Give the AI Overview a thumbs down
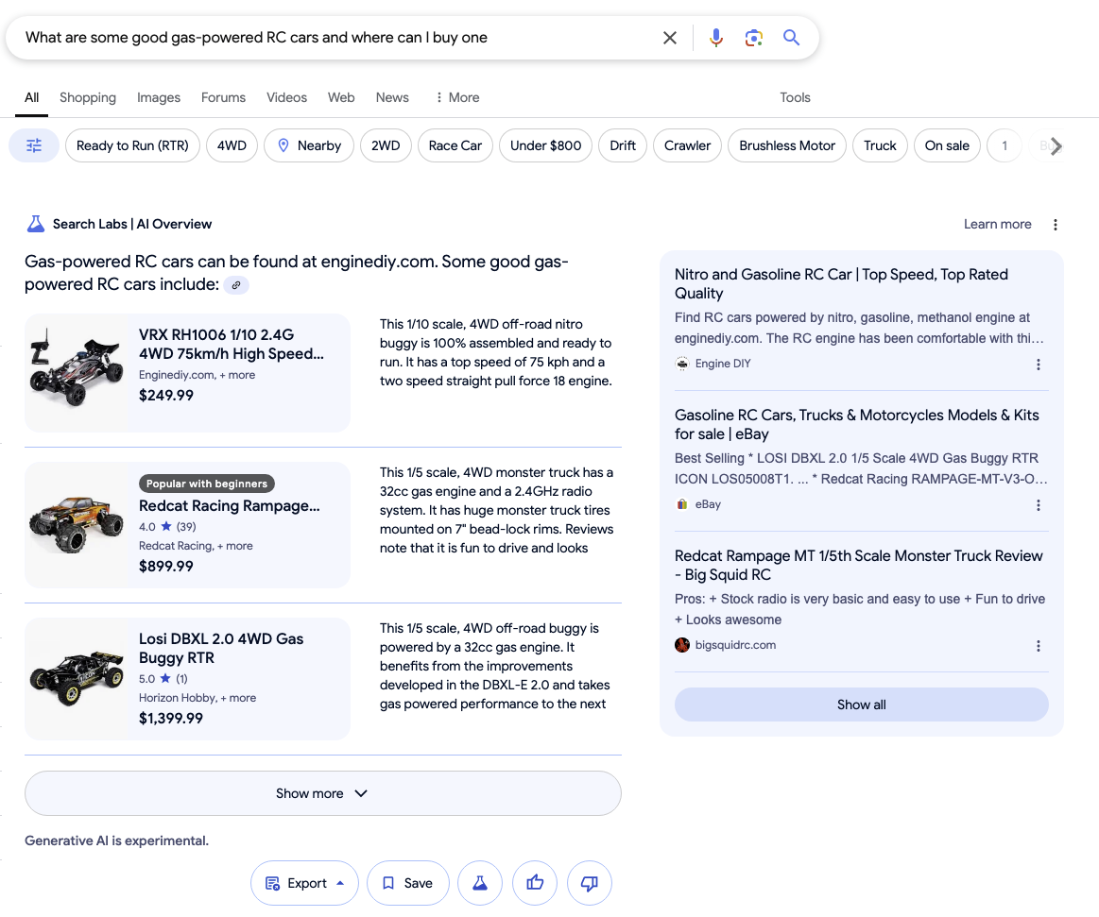 pos(590,883)
